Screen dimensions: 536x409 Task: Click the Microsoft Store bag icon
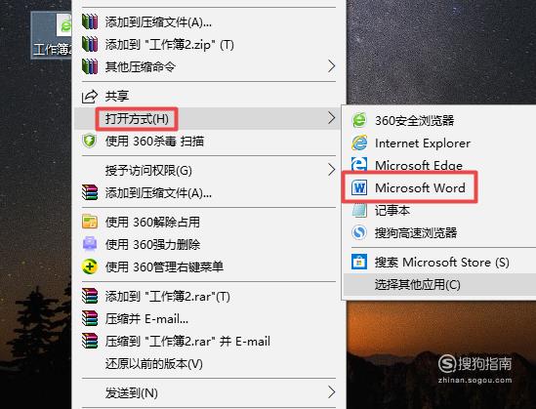tap(359, 262)
